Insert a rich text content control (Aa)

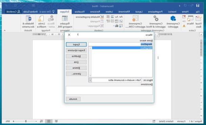pyautogui.click(x=121, y=17)
